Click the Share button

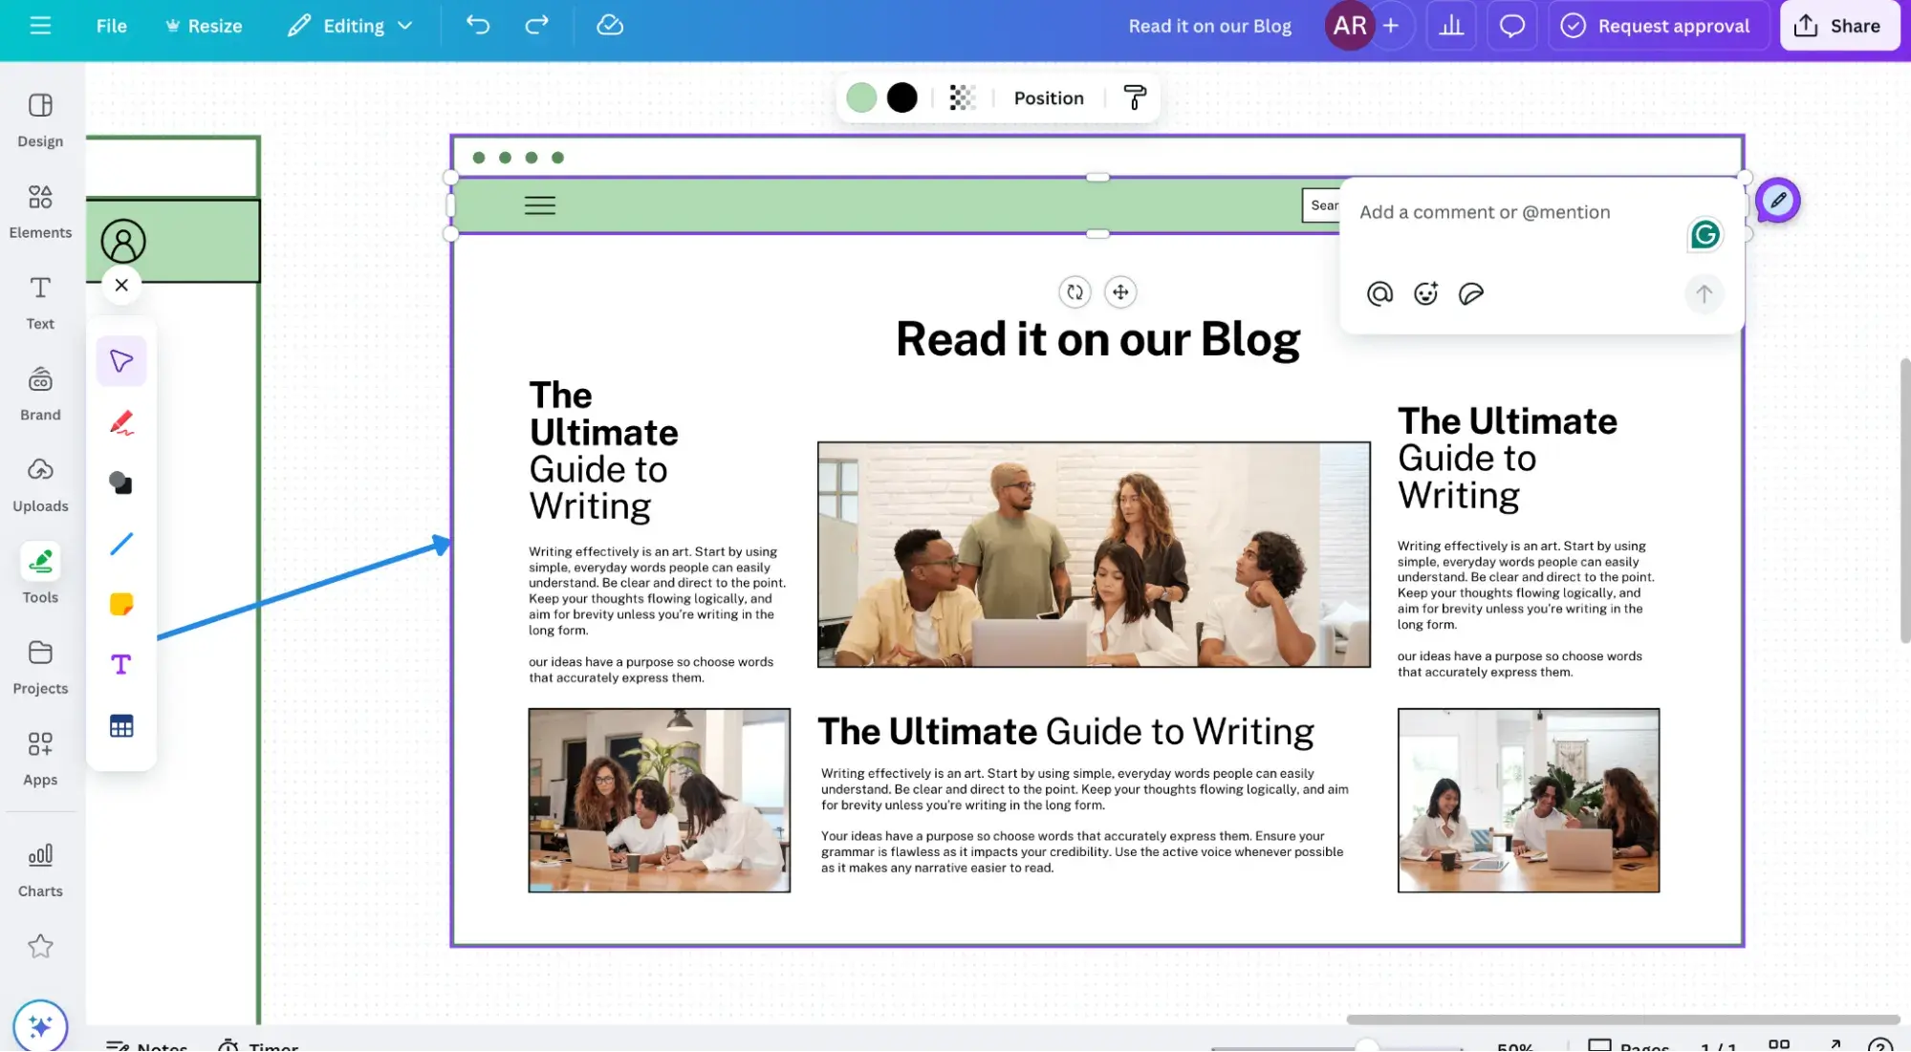coord(1838,26)
